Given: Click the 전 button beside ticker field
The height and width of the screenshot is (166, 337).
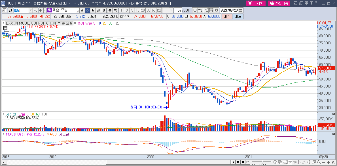Looking at the screenshot, I should pos(10,10).
